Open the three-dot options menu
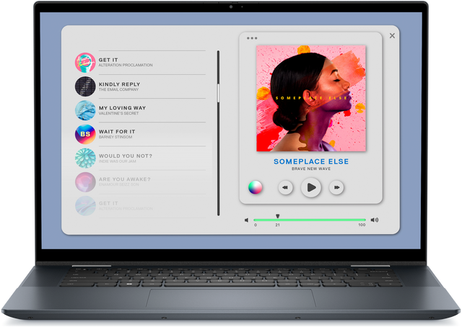Screen dimensions: 462x327 coord(251,38)
